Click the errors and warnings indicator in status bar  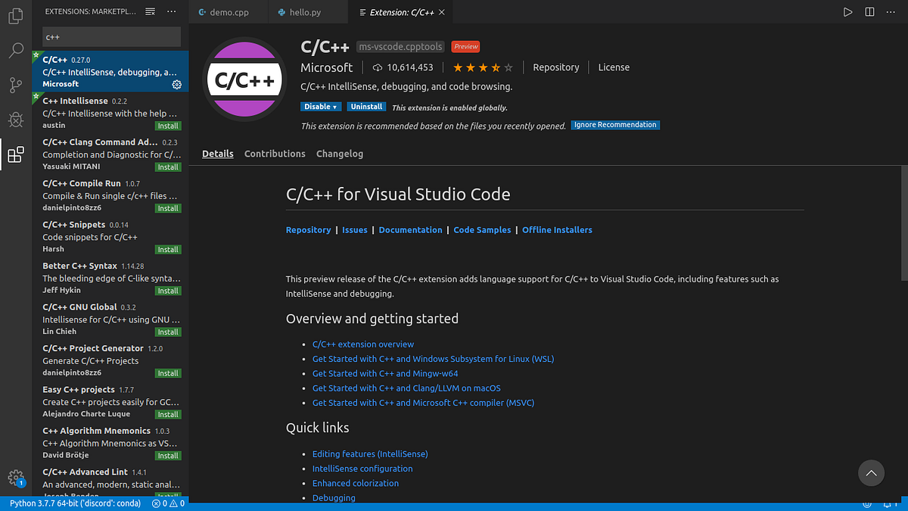point(167,503)
